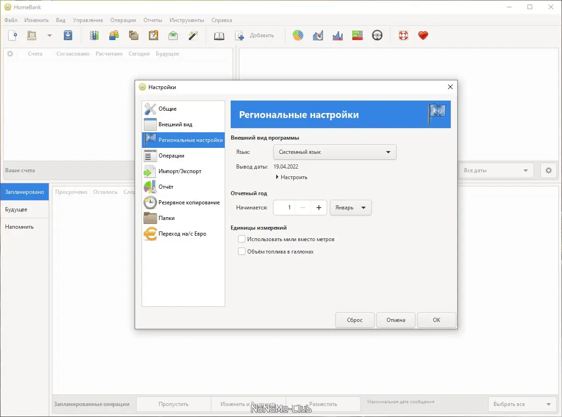Screen dimensions: 562x417
Task: Click the Добавить add transaction button
Action: (x=255, y=35)
